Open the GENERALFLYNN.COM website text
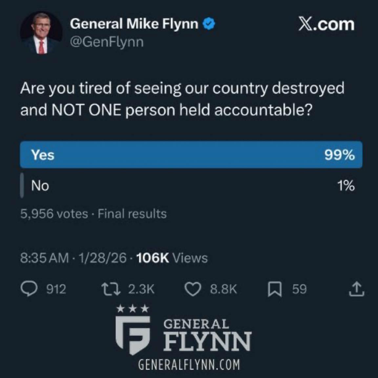 189,365
